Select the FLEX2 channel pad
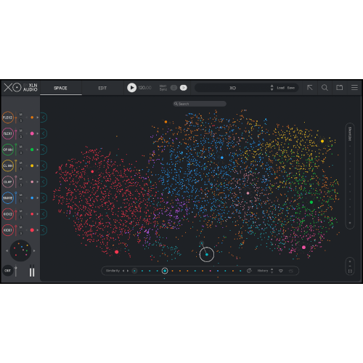The image size is (363, 363). pos(8,118)
